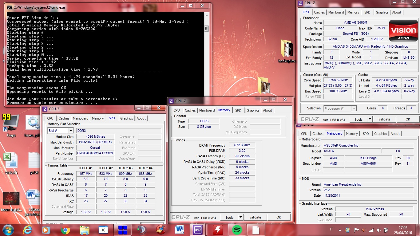Select the buon natal... desktop image icon

point(11,201)
